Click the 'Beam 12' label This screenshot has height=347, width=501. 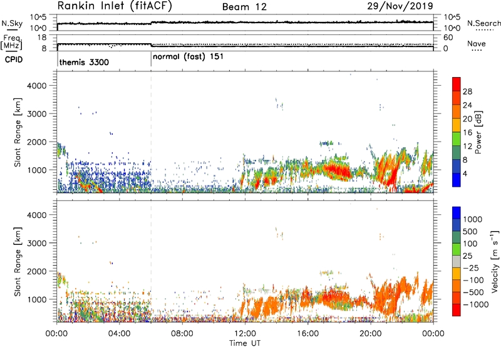(244, 7)
